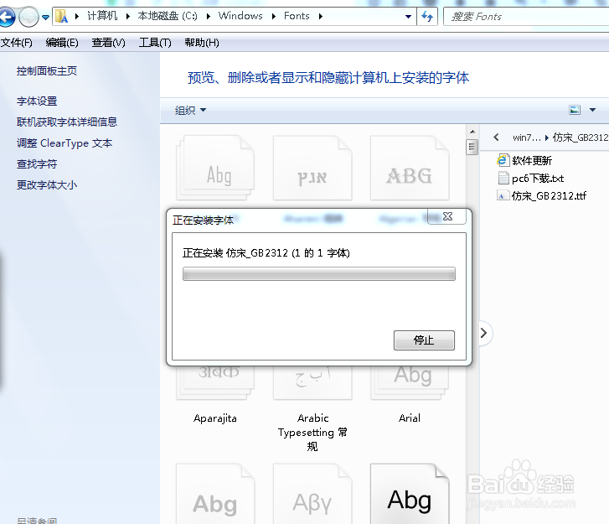The height and width of the screenshot is (524, 609).
Task: Select the 仿宋_GB2312.ttf font file icon
Action: tap(502, 195)
